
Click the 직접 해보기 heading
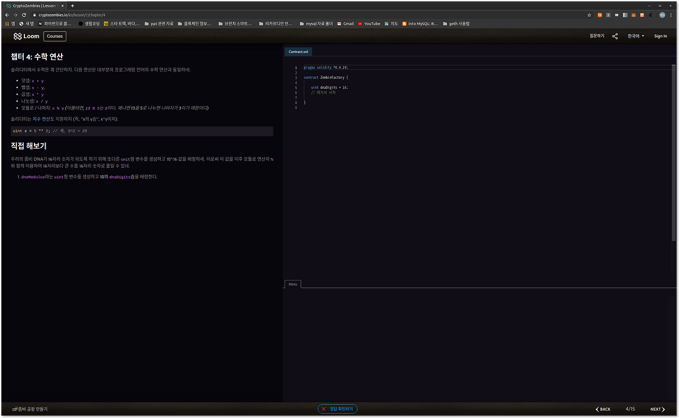(x=29, y=146)
